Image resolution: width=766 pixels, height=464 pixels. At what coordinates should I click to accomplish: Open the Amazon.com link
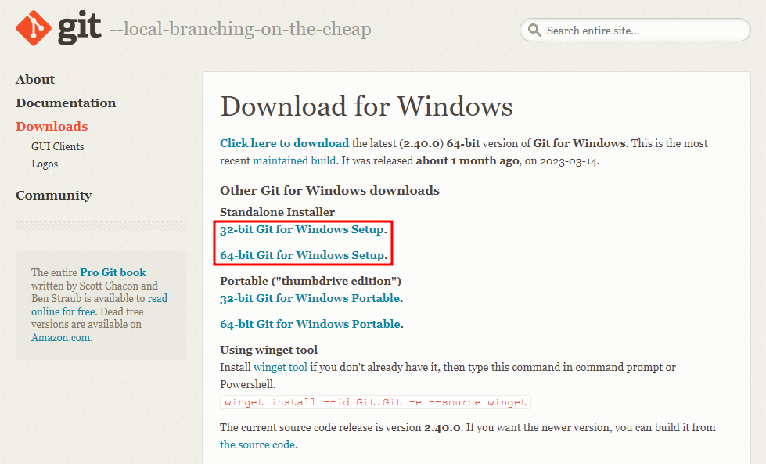pos(60,337)
